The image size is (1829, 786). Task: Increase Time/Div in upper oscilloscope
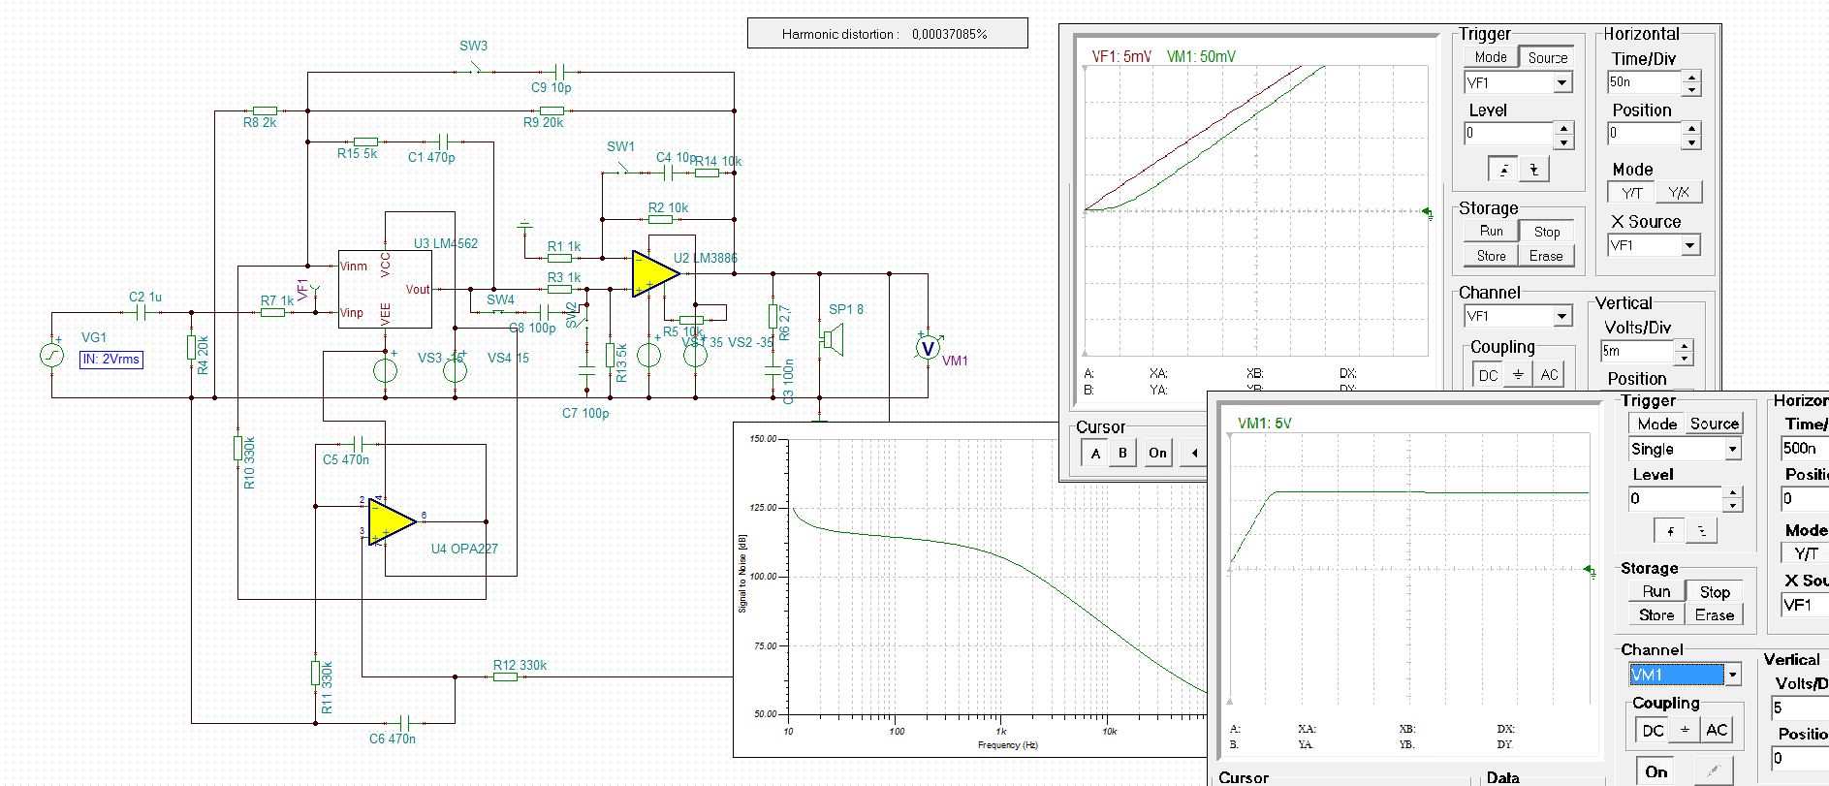point(1691,77)
